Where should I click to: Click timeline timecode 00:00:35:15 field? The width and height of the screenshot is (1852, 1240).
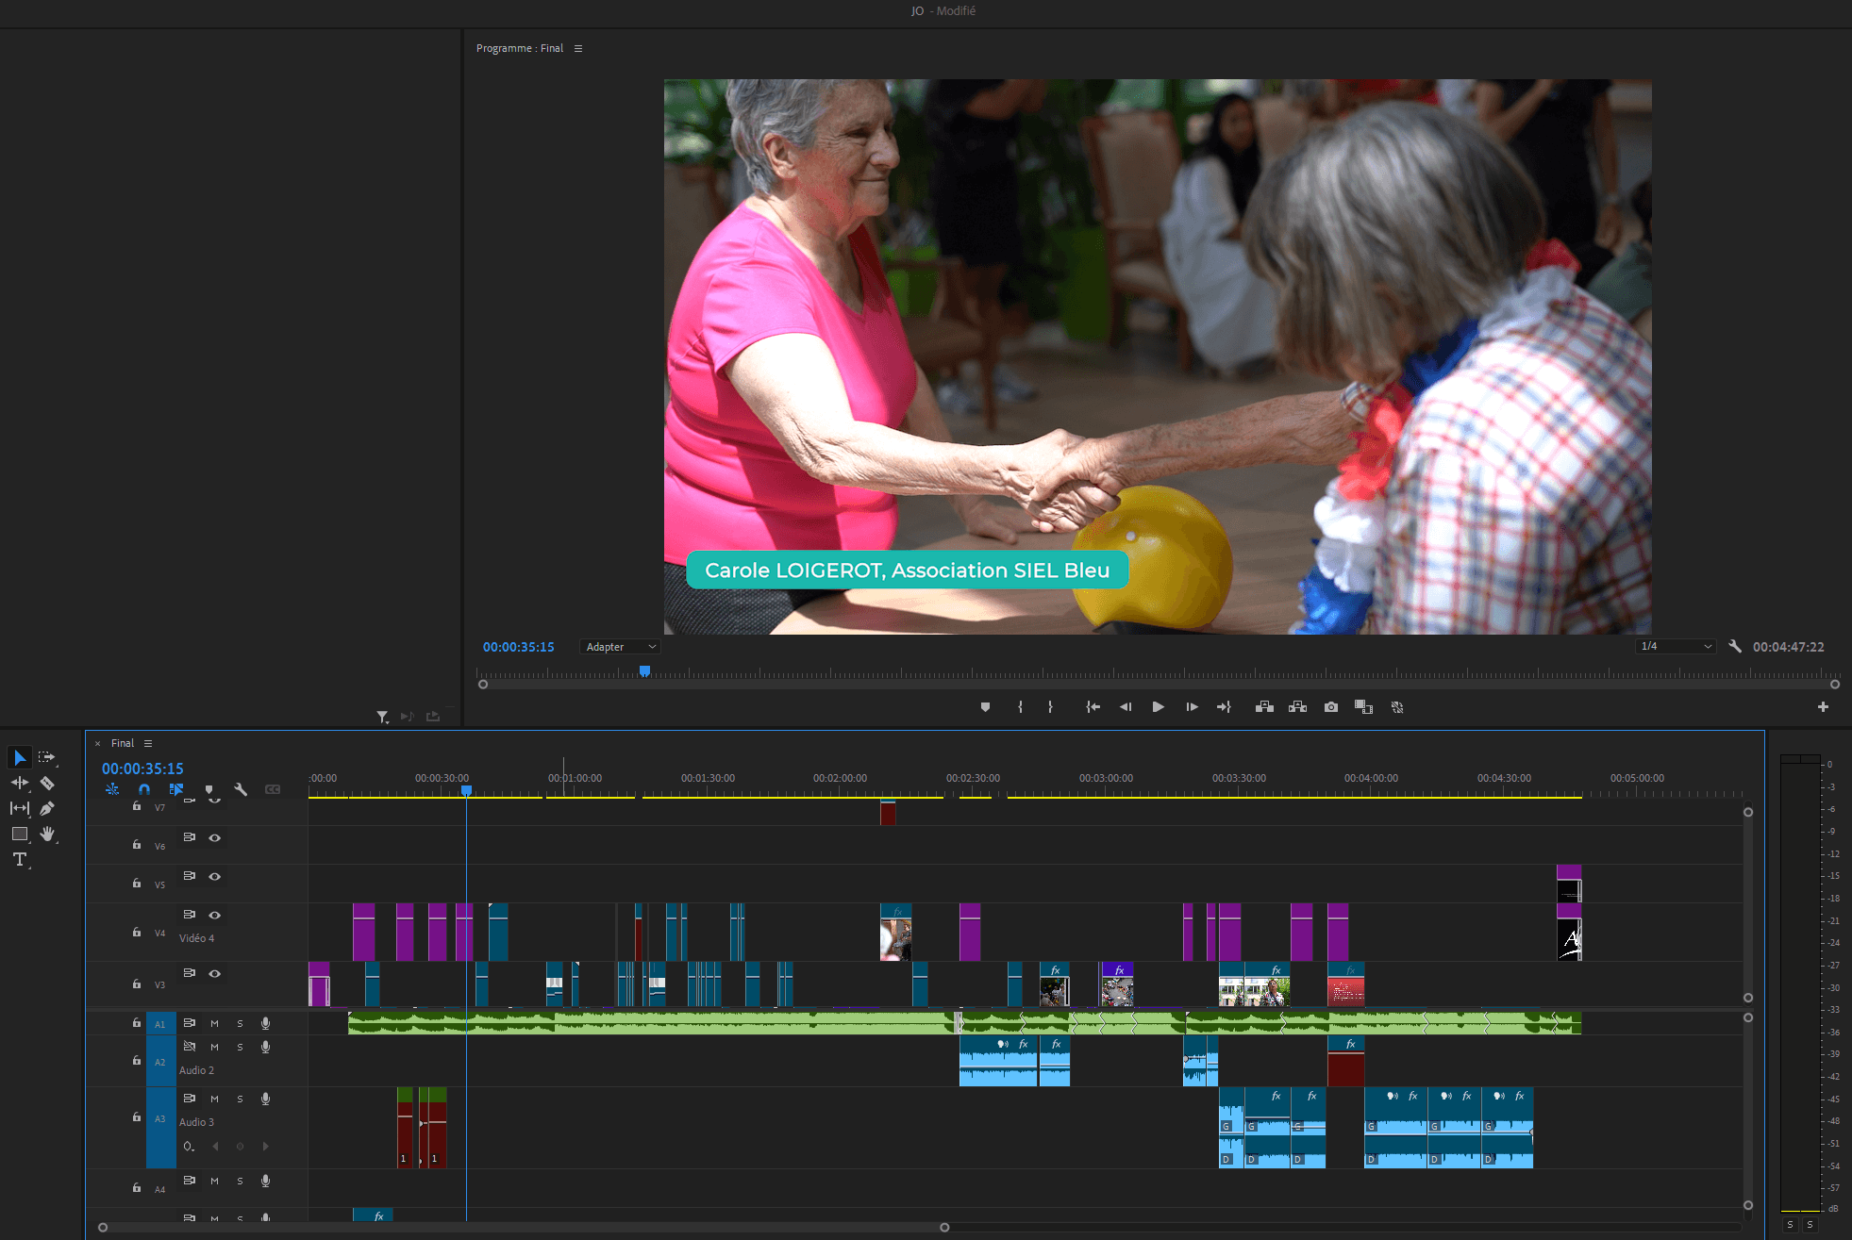click(x=142, y=769)
